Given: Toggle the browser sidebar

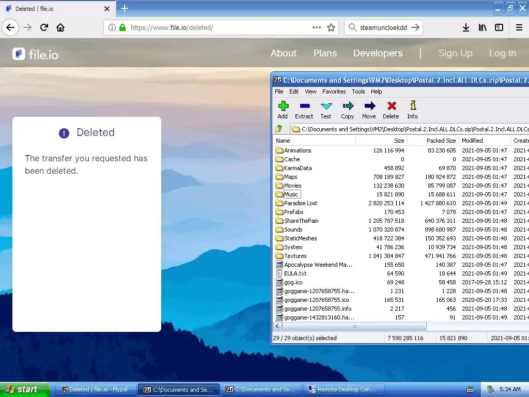Looking at the screenshot, I should [499, 27].
